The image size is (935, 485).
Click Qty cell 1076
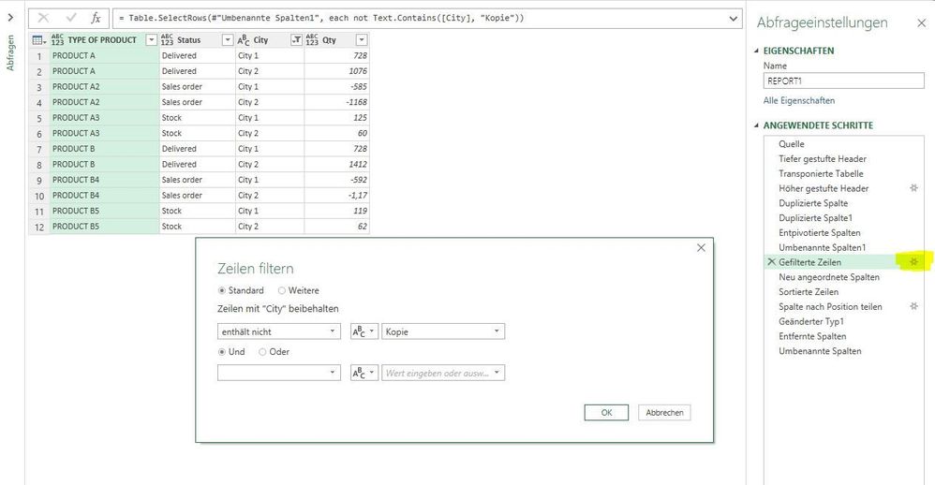(337, 71)
